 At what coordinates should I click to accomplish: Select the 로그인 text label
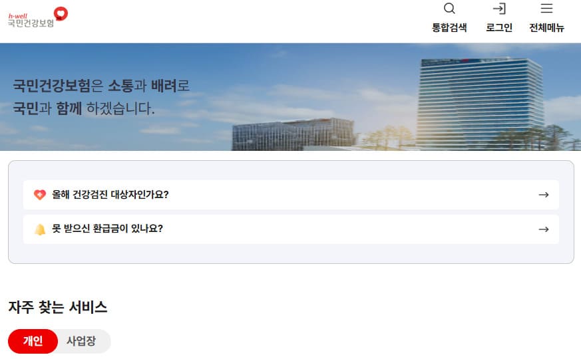tap(498, 28)
